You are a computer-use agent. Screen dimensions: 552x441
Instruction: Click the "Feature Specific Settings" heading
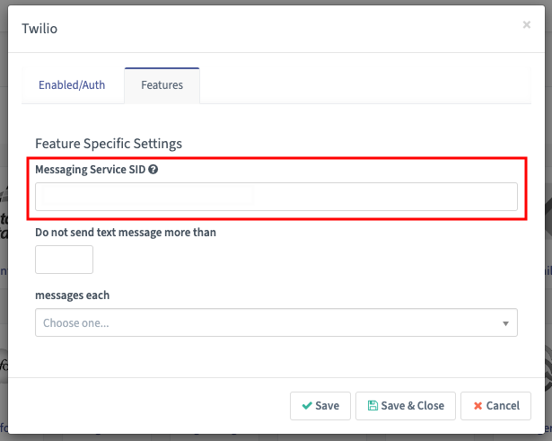pyautogui.click(x=108, y=143)
